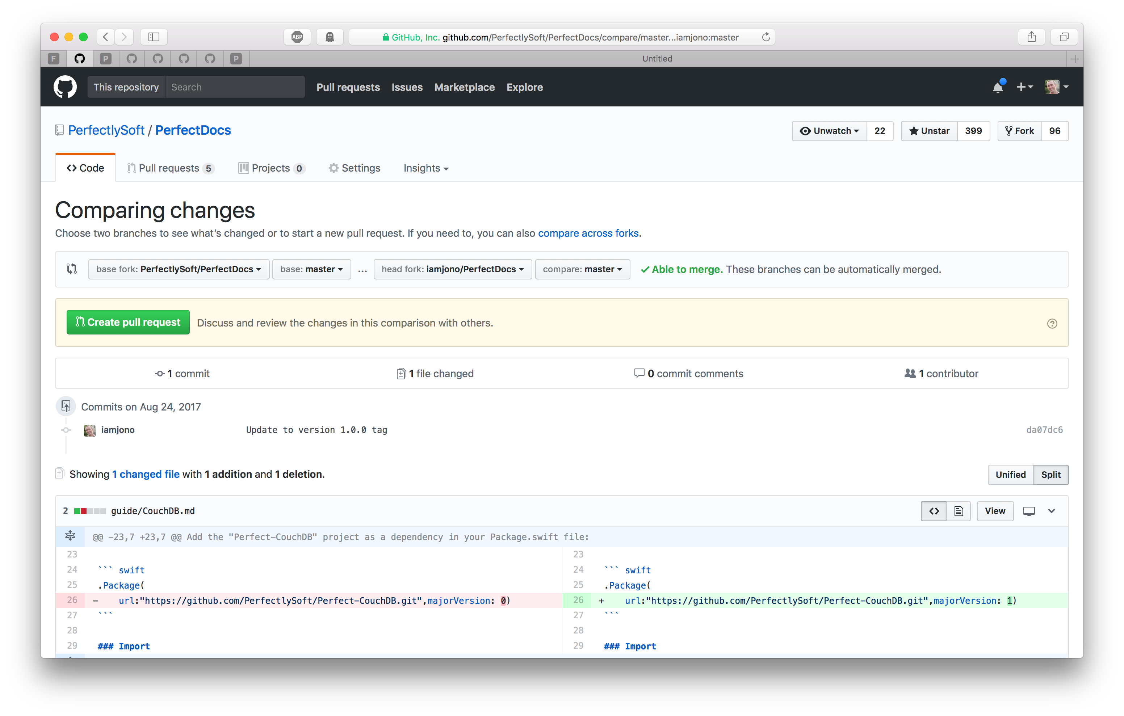Open the head fork iamjono/PerfectDocs dropdown
Screen dimensions: 1124x716
tap(452, 269)
